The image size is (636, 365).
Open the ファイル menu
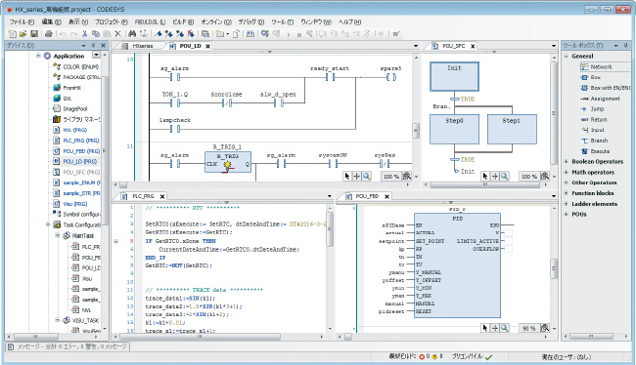pos(22,21)
